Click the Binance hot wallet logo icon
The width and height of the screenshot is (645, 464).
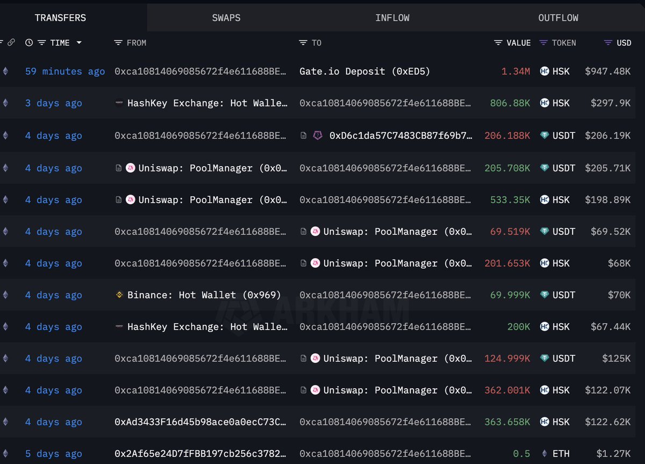point(120,295)
